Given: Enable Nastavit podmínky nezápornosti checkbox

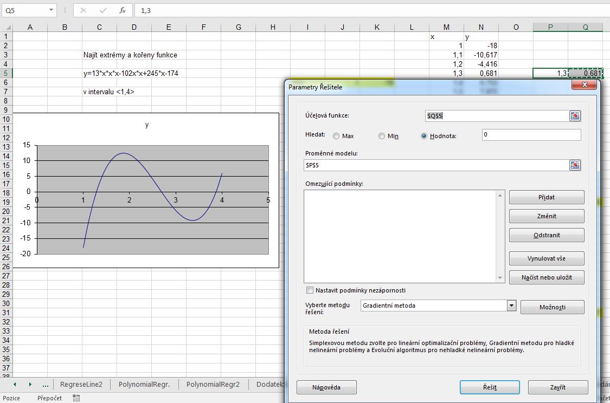Looking at the screenshot, I should (x=310, y=290).
